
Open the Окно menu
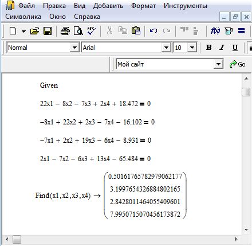[57, 17]
